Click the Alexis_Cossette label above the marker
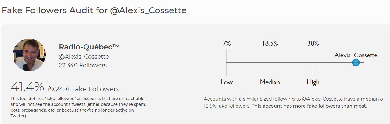This screenshot has height=124, width=390. [x=356, y=55]
